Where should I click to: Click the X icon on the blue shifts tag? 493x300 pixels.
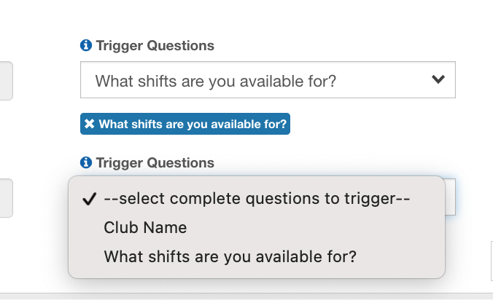[x=90, y=125]
